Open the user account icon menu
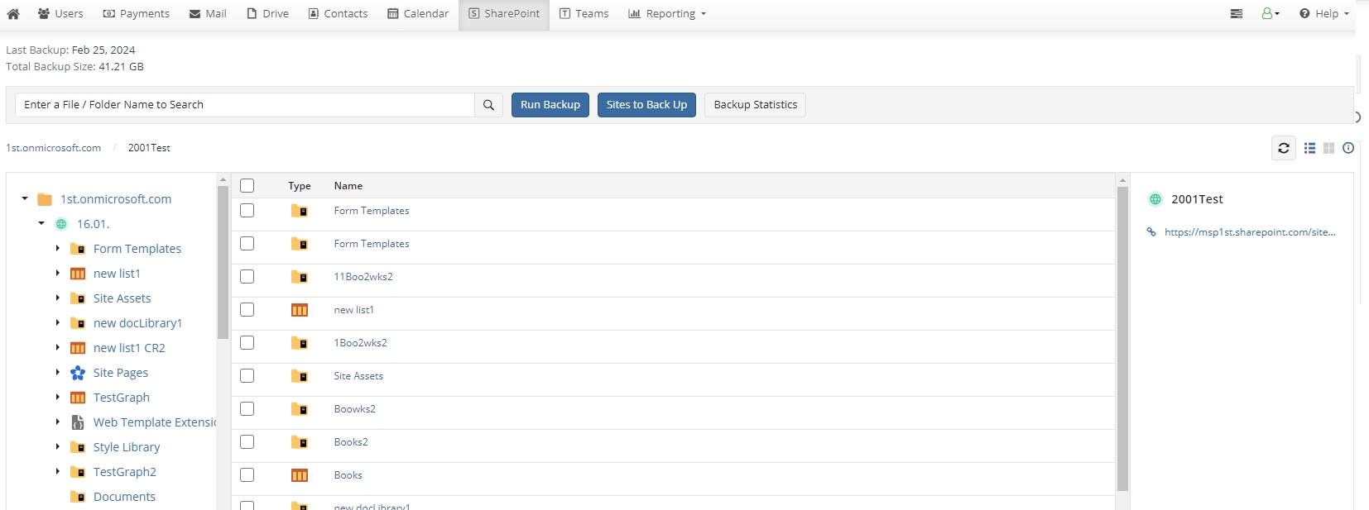Screen dimensions: 1369x510 [1270, 14]
